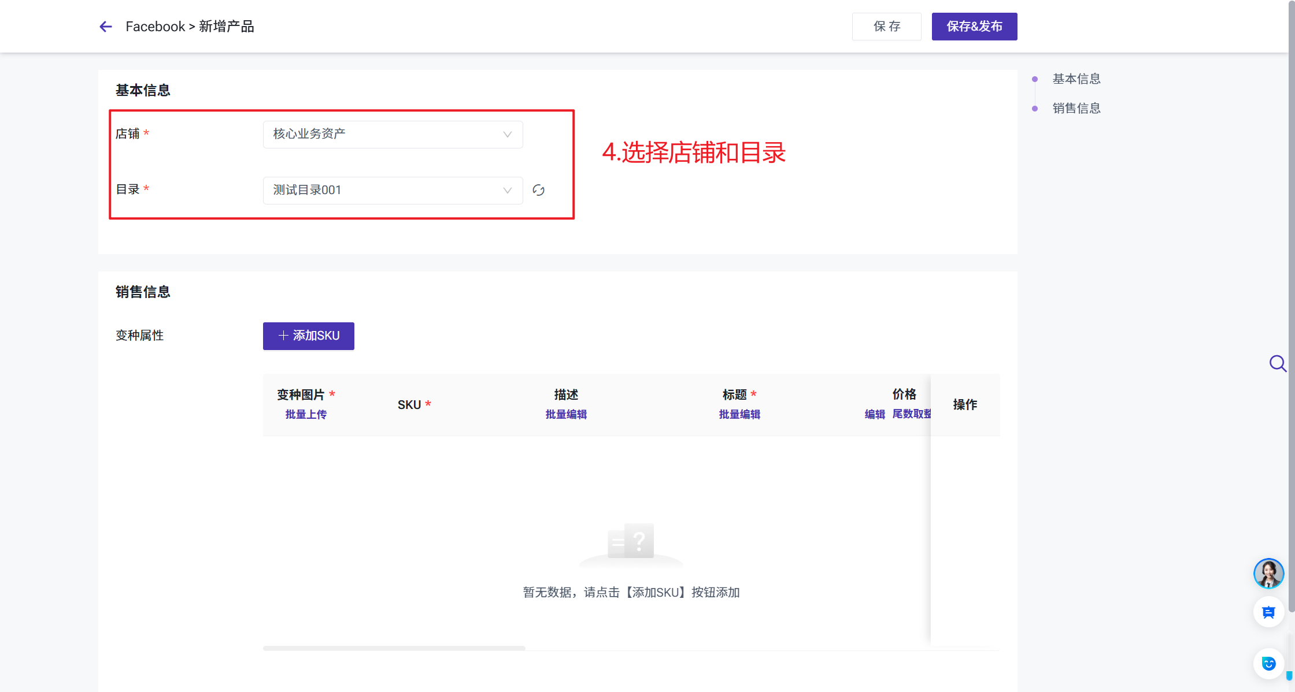
Task: Click 批量编辑 under the 标题 column
Action: (739, 414)
